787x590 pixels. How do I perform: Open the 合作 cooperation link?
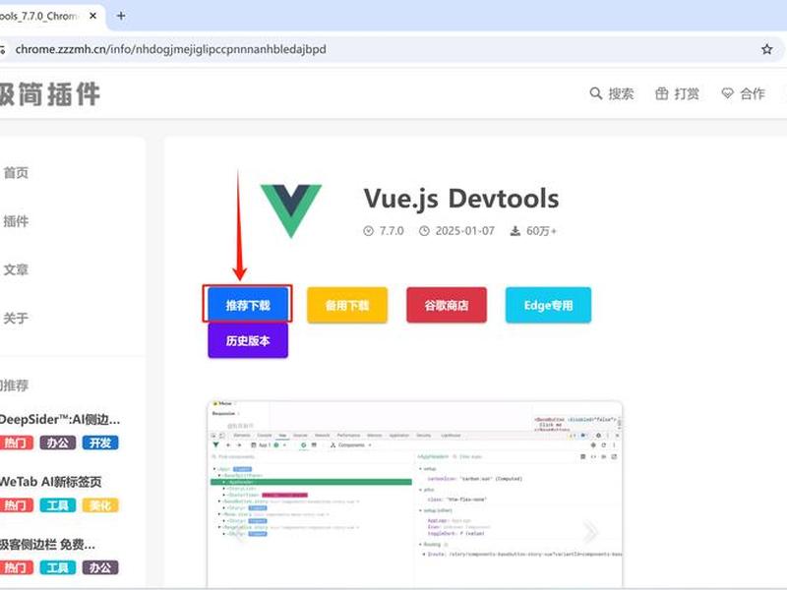(x=743, y=93)
